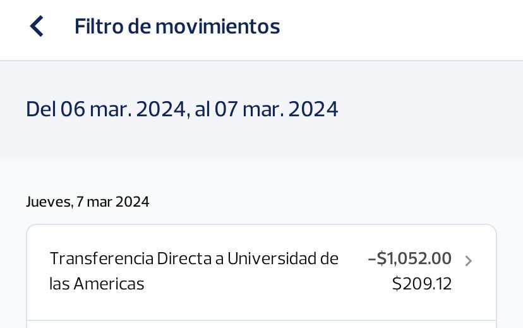Screen dimensions: 523x328
Task: Open the Universidad de las Americas transfer
Action: (193, 271)
